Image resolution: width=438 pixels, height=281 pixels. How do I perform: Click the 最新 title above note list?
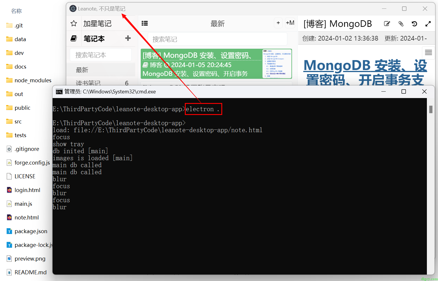tap(218, 24)
